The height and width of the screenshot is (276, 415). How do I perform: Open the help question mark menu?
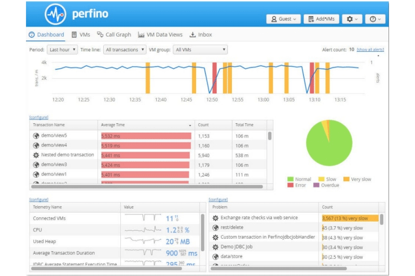(375, 19)
